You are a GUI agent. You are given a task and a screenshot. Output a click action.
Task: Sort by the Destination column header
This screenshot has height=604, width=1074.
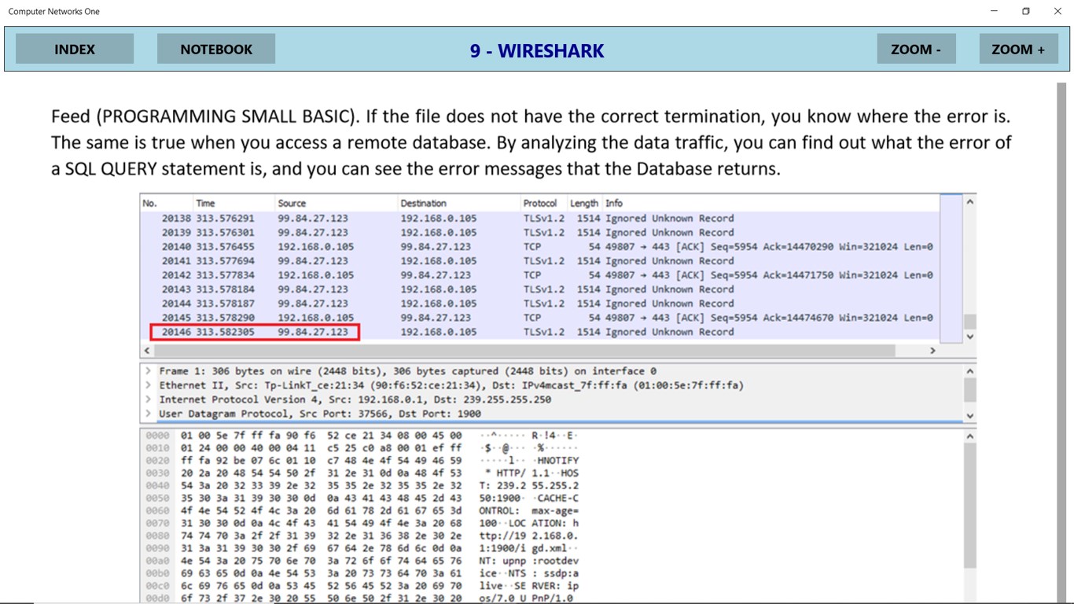tap(423, 203)
